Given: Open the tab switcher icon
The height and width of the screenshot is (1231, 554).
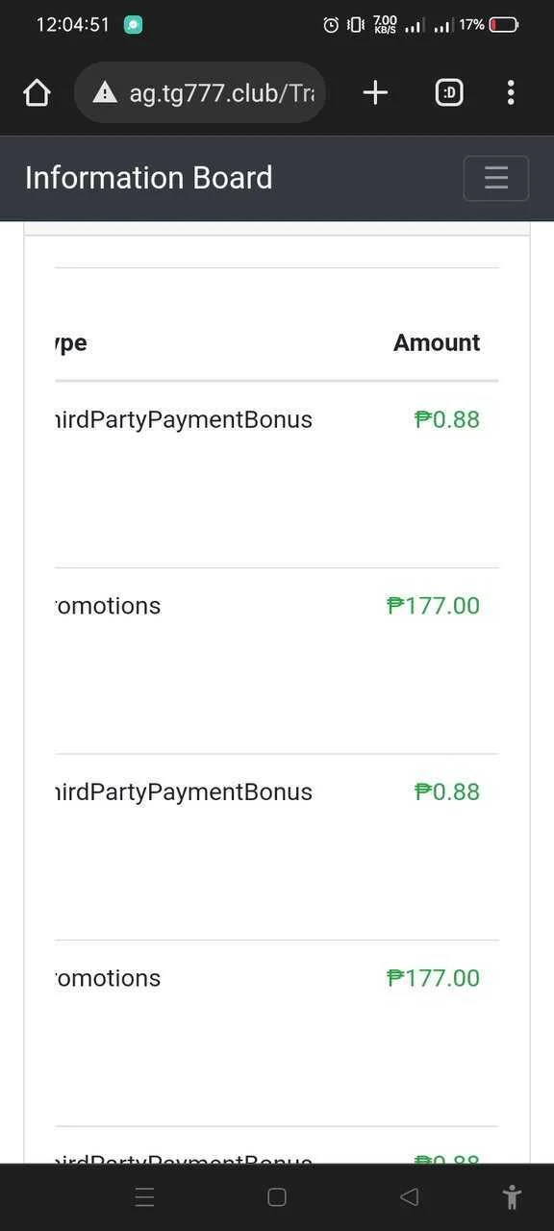Looking at the screenshot, I should pyautogui.click(x=449, y=92).
